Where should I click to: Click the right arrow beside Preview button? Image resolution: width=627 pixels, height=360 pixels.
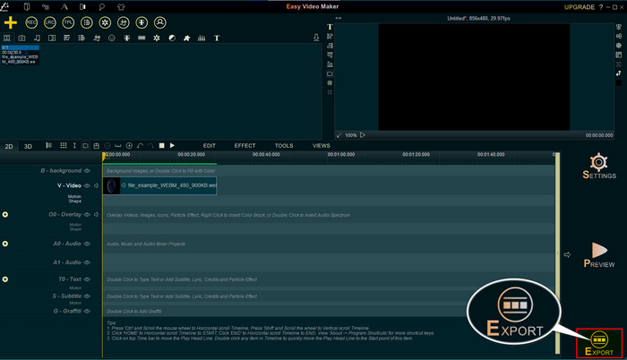click(567, 254)
